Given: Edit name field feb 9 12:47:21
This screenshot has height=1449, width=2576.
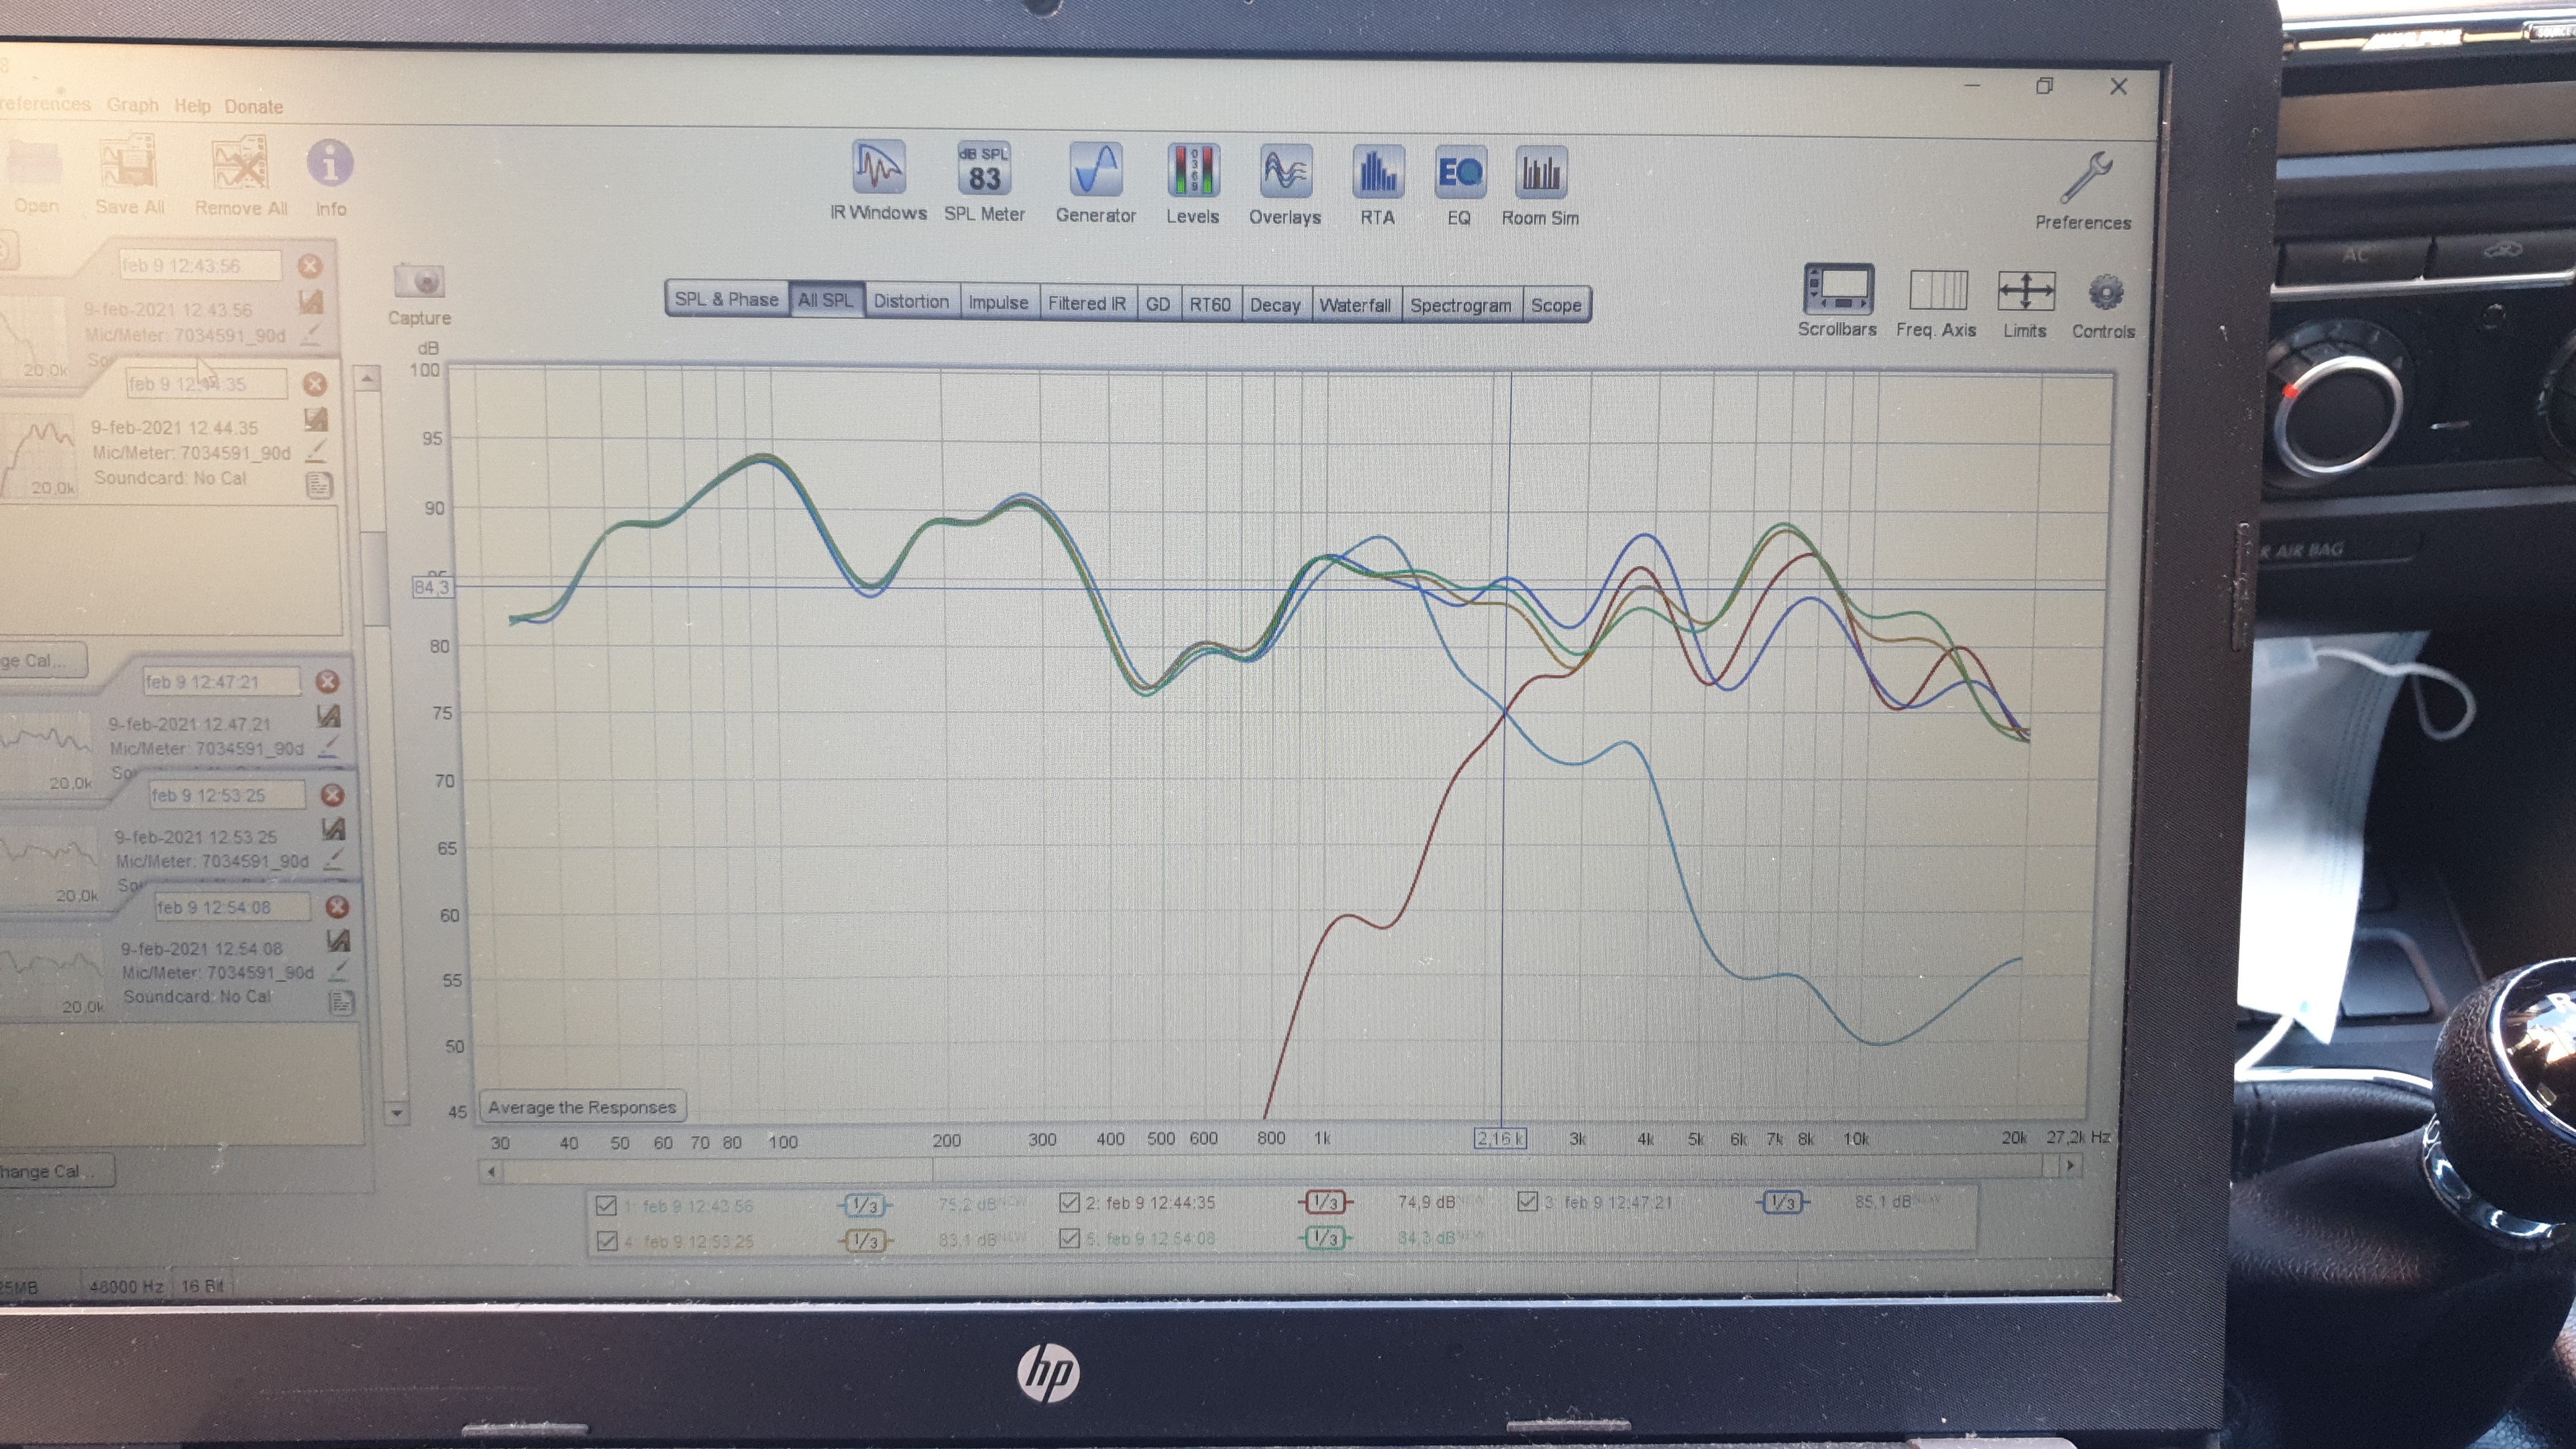Looking at the screenshot, I should [x=221, y=682].
